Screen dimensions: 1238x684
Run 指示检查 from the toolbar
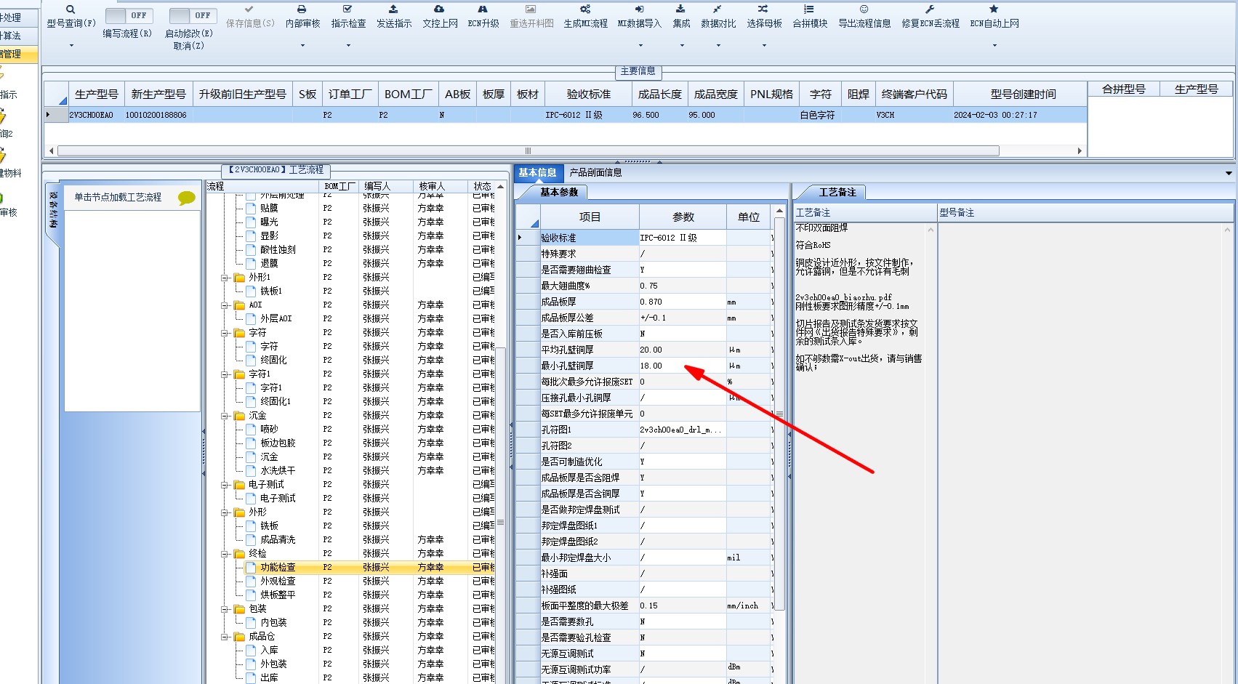click(x=348, y=17)
